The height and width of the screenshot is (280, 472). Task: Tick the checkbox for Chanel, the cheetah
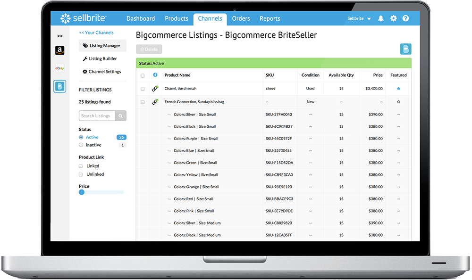pyautogui.click(x=143, y=89)
